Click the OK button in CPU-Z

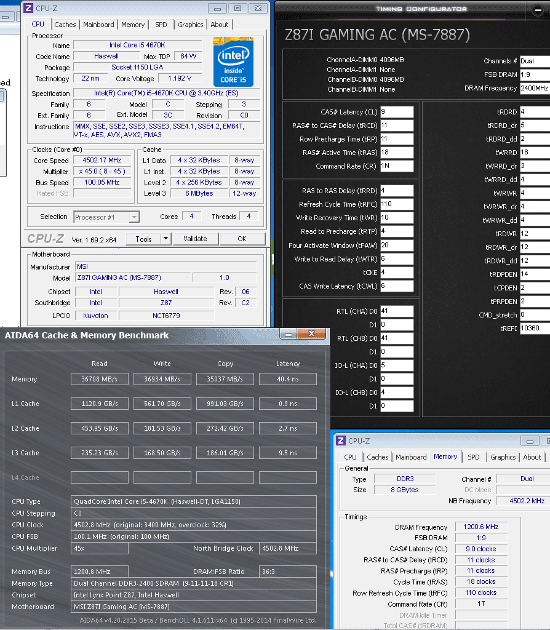click(242, 239)
